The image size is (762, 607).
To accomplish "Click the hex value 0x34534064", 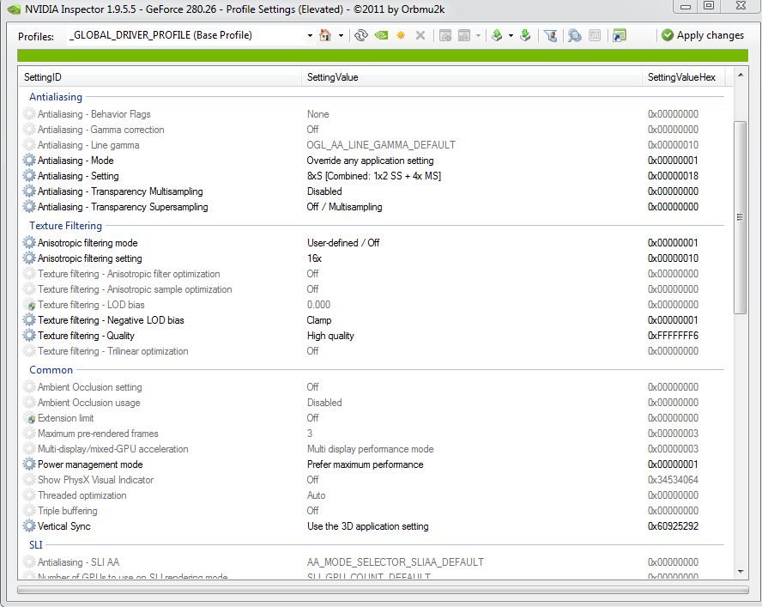I will [x=673, y=480].
